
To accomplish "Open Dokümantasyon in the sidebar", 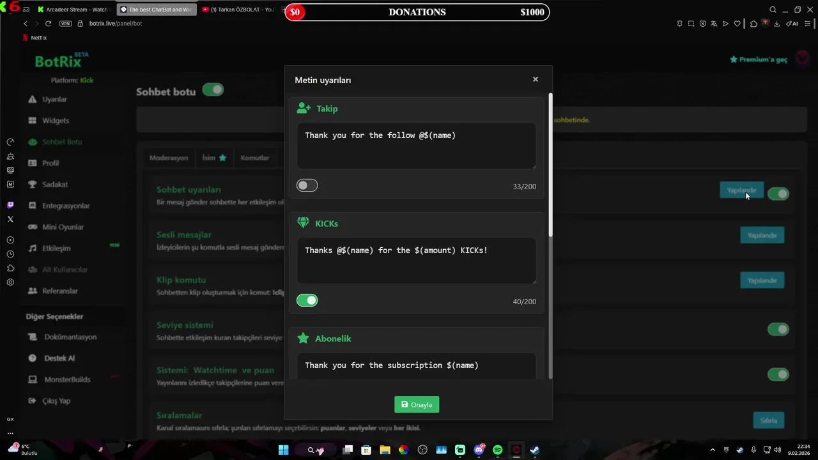I will [x=62, y=337].
